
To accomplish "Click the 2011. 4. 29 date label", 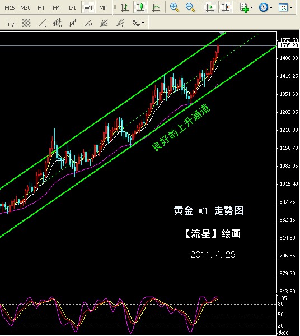I will (213, 255).
